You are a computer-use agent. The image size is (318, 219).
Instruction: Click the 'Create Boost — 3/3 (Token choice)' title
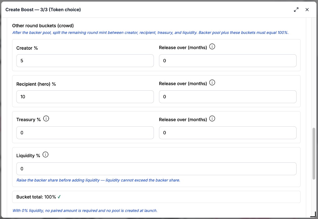click(43, 10)
